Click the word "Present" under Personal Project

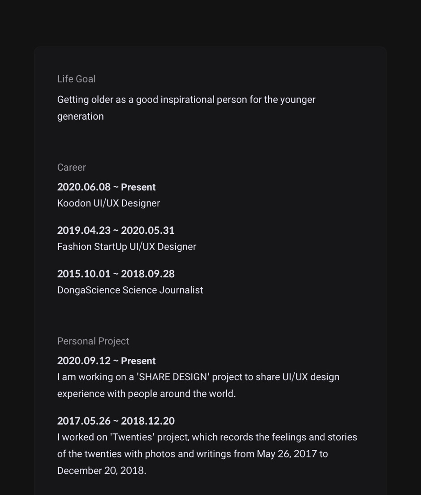click(x=138, y=361)
